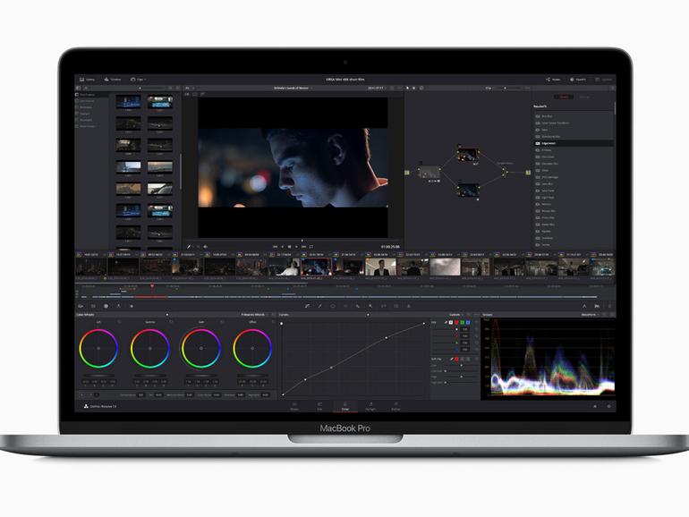Reset the Offset color wheel
689x517 pixels.
point(273,322)
